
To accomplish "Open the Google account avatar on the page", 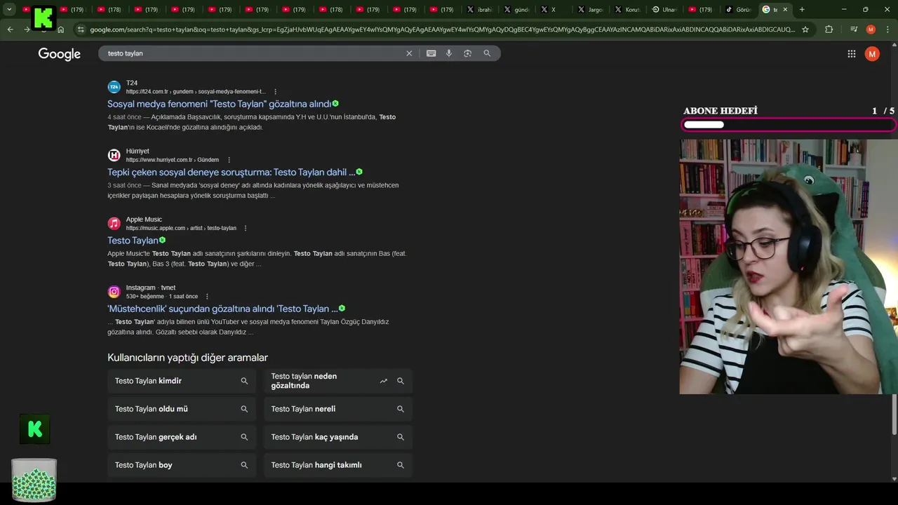I will pos(872,54).
